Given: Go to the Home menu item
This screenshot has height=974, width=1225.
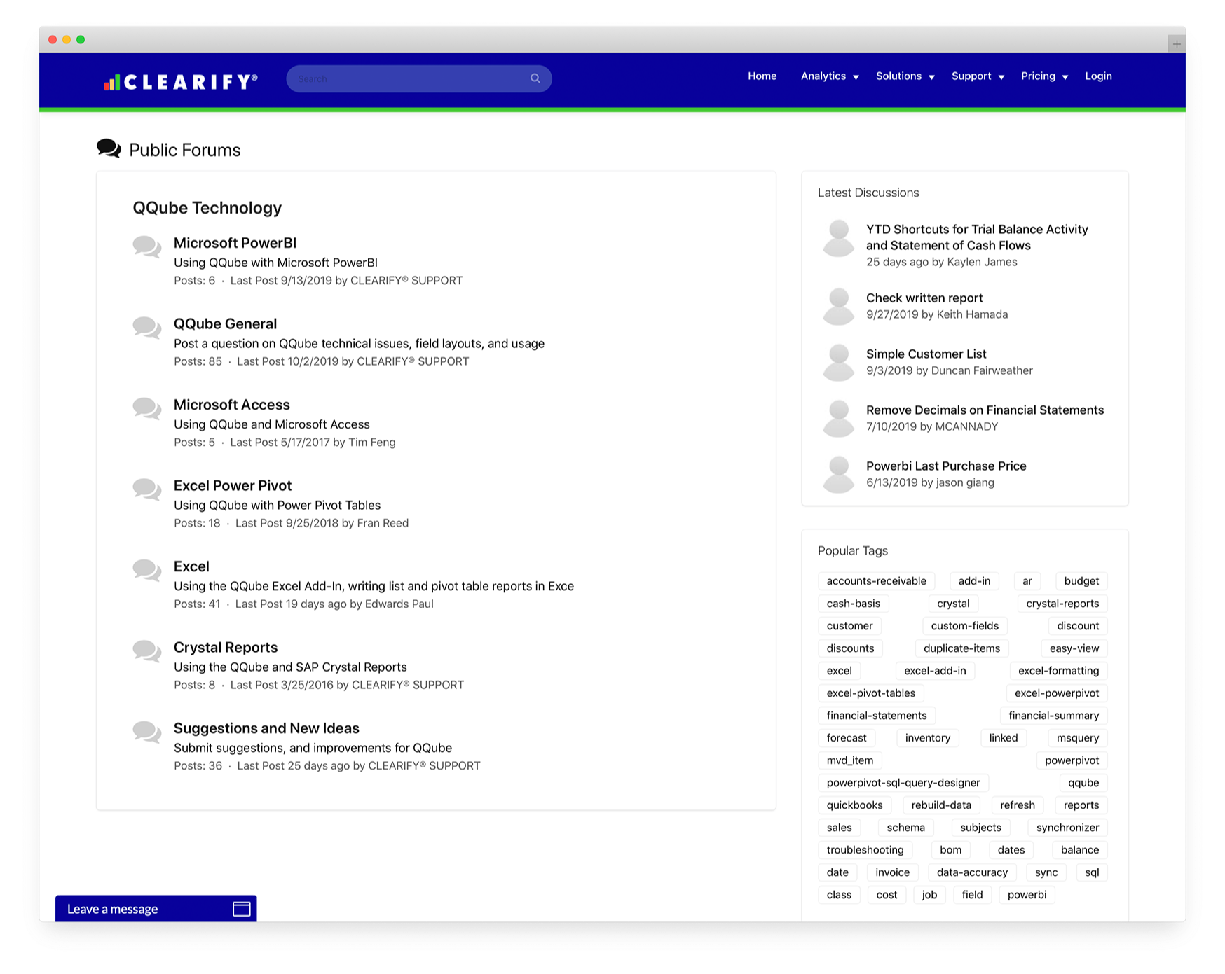Looking at the screenshot, I should (x=762, y=76).
